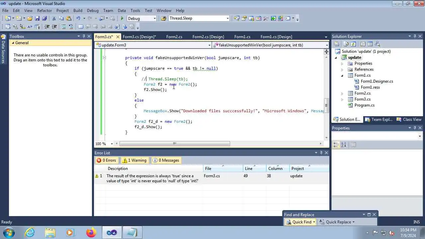This screenshot has height=239, width=425.
Task: Decrease line indent using the toolbar icon
Action: click(x=47, y=27)
